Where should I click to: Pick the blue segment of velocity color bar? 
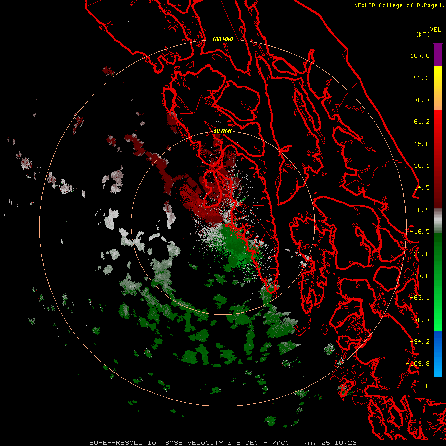tap(438, 353)
